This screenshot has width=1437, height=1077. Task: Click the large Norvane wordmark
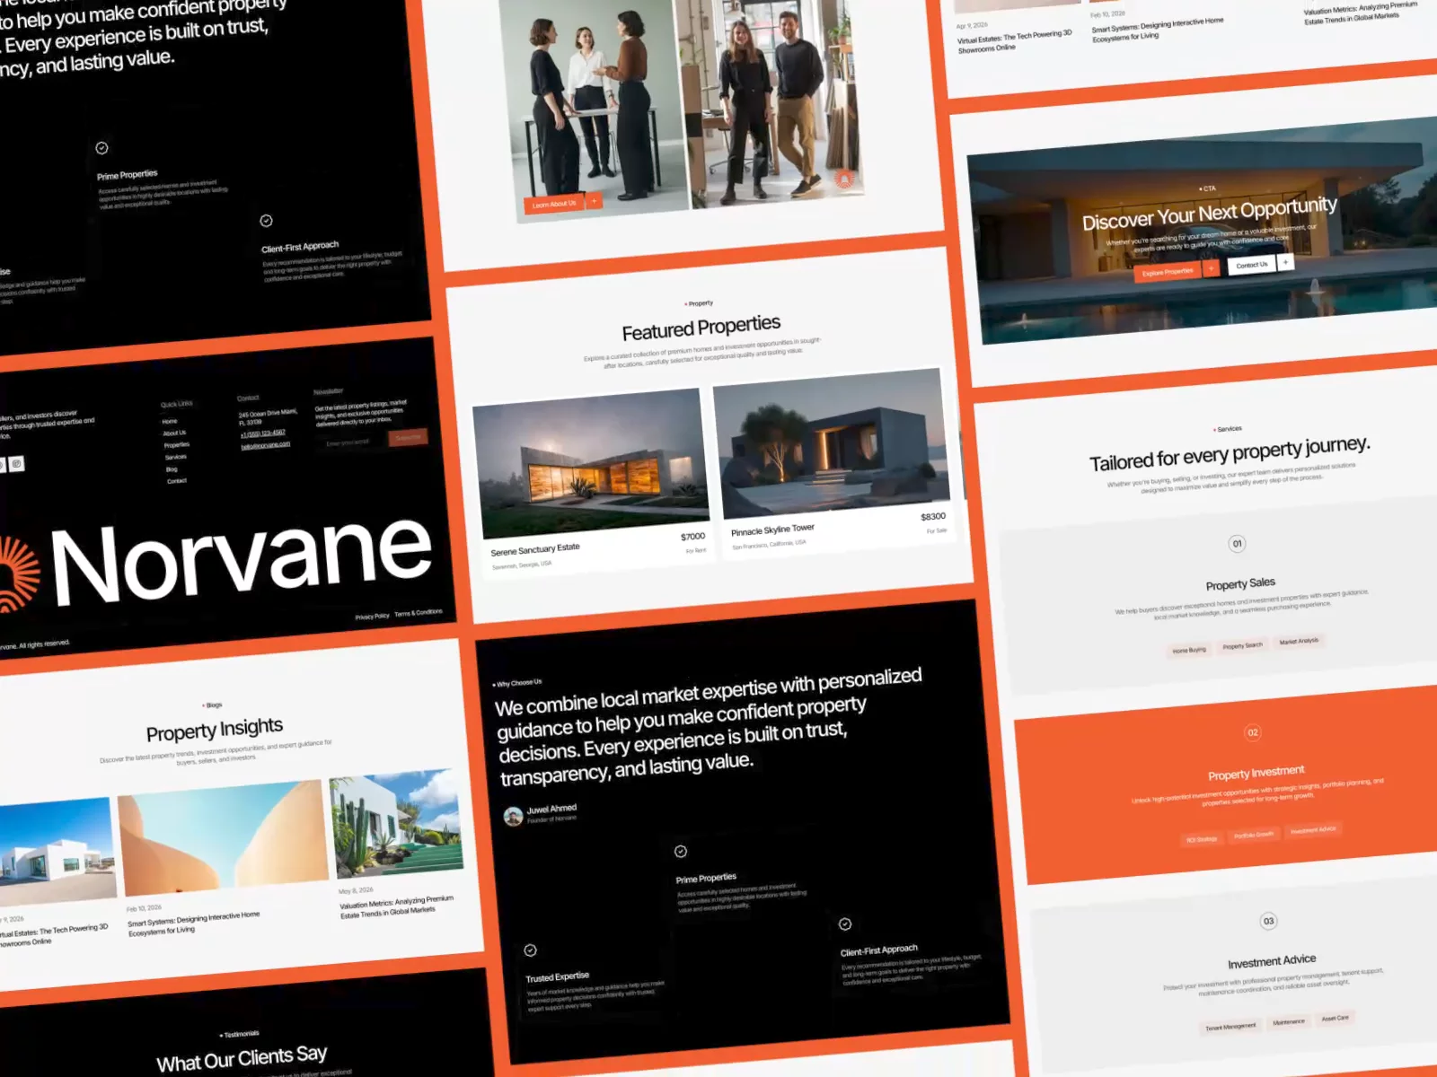click(242, 561)
